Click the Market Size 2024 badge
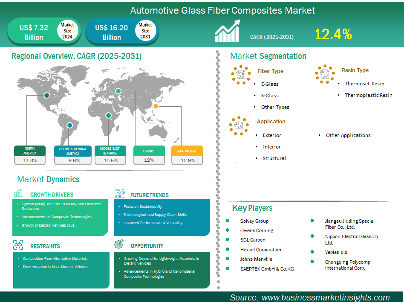This screenshot has width=404, height=303. 67,31
